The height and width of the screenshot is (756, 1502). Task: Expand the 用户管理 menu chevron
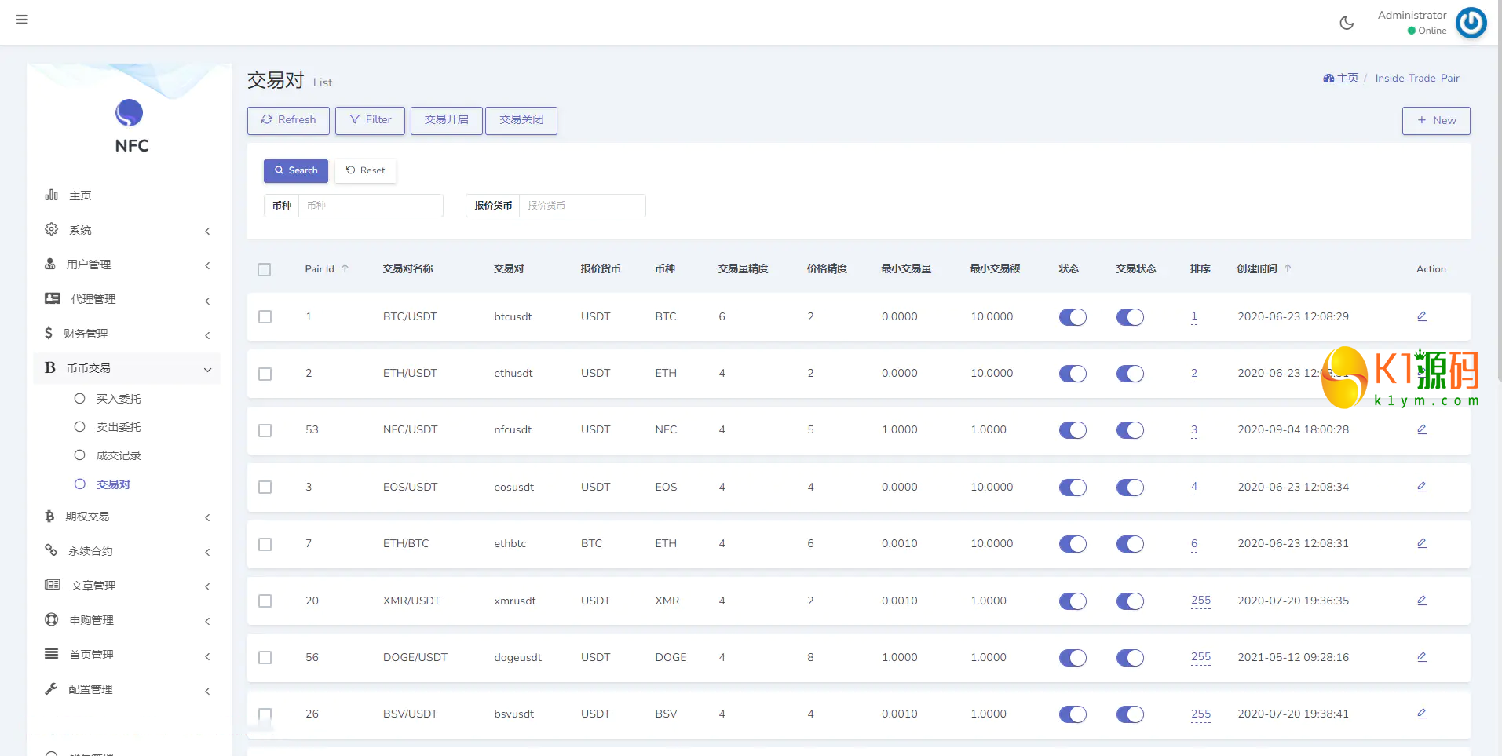pyautogui.click(x=207, y=265)
